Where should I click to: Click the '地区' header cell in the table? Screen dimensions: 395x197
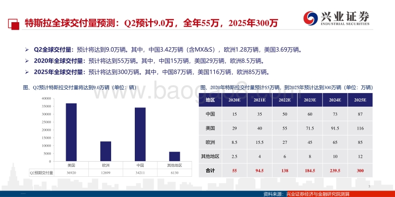pos(210,100)
